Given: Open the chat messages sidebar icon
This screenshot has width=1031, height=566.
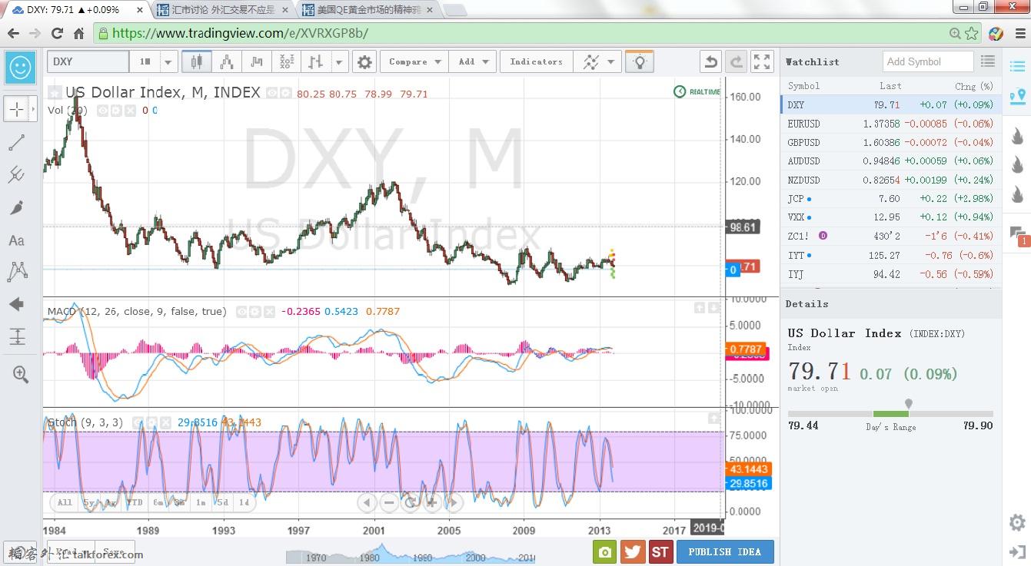Looking at the screenshot, I should (1017, 235).
